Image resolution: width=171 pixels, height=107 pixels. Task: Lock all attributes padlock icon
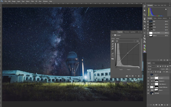click(160, 72)
